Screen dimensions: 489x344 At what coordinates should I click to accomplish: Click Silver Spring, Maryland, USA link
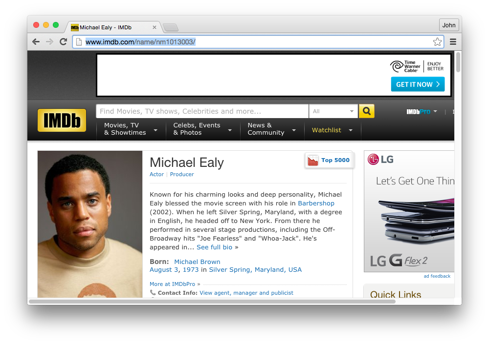pyautogui.click(x=255, y=270)
